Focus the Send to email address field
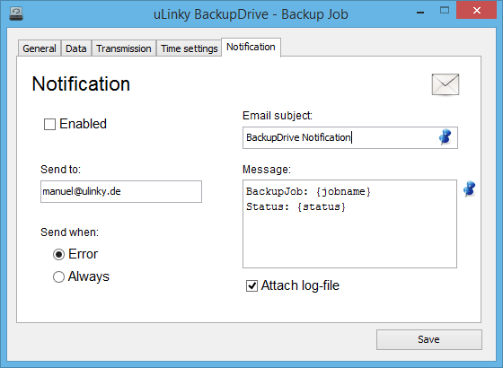Screen dimensions: 503x368 pos(121,192)
